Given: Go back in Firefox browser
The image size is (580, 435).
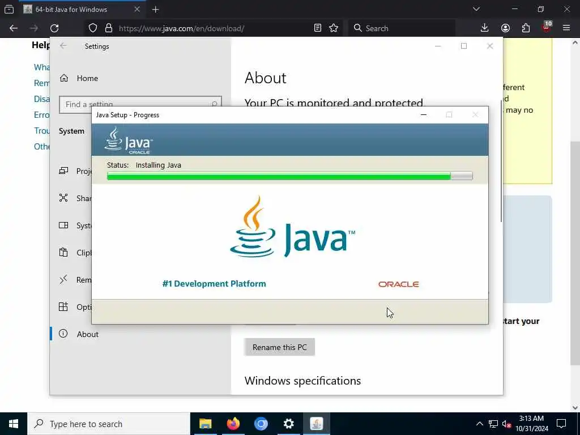Looking at the screenshot, I should 14,28.
